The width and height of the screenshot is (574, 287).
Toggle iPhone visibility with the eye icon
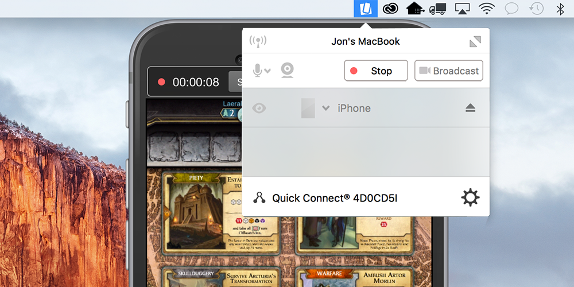click(259, 108)
